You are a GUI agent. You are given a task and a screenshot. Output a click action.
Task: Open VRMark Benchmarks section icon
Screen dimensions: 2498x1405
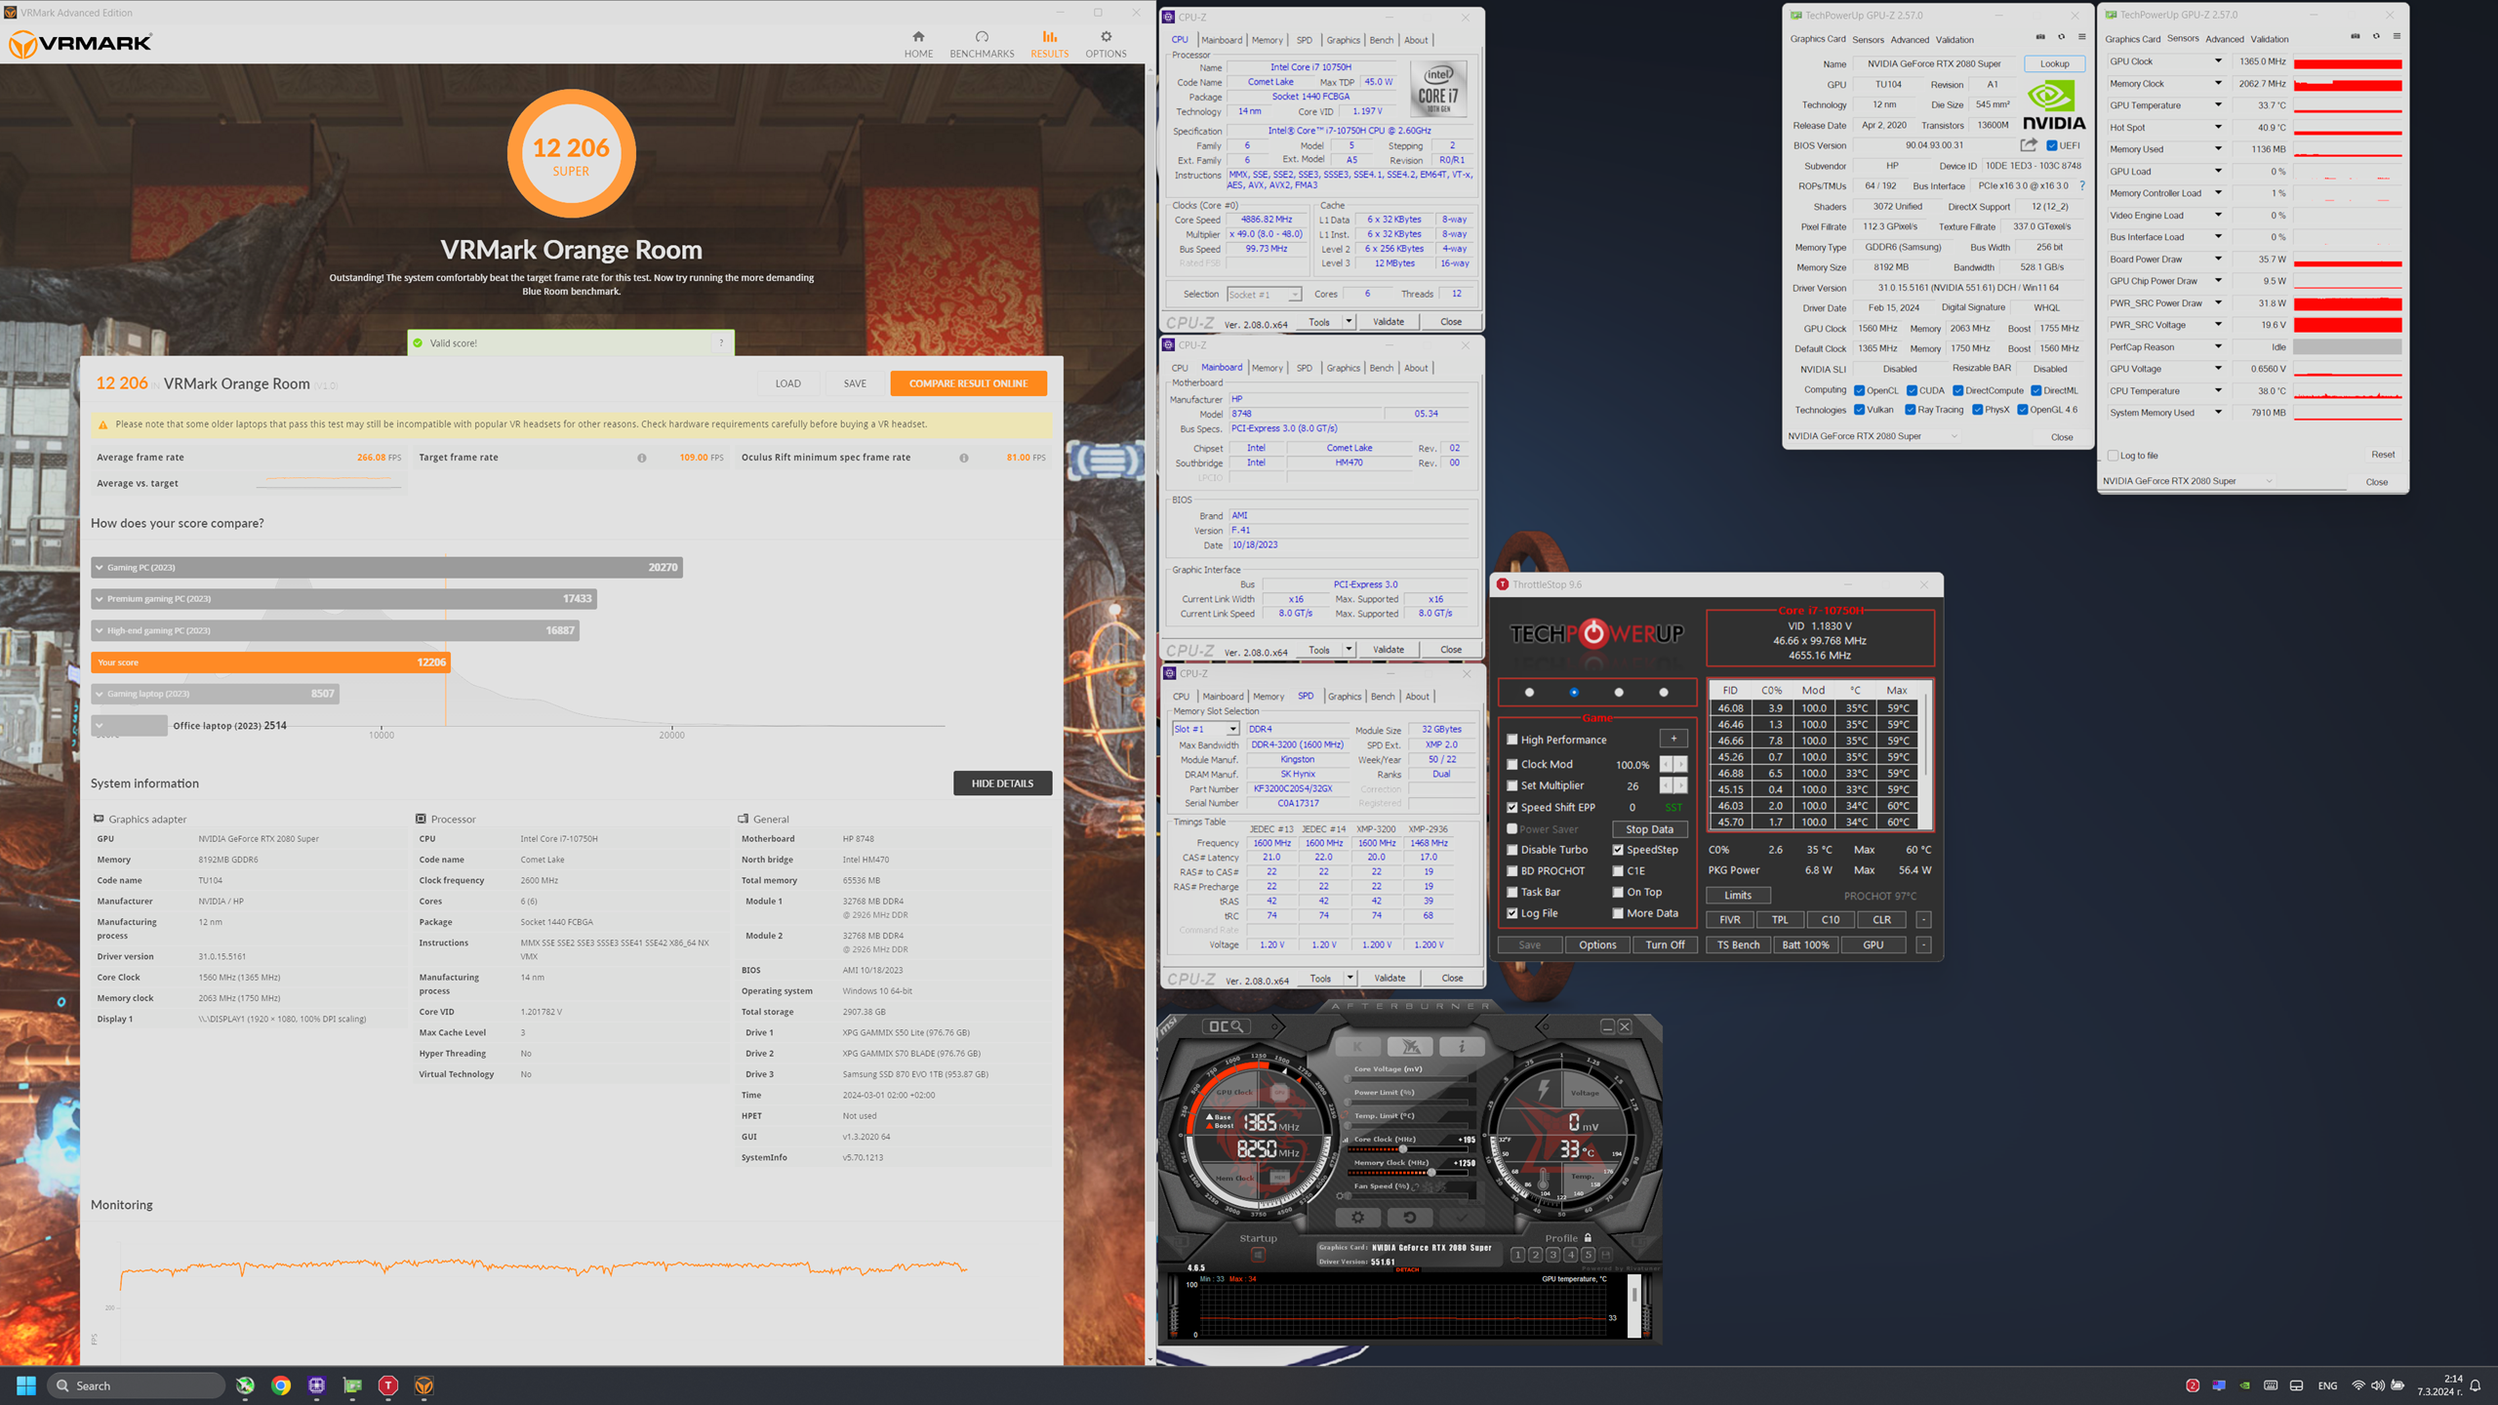tap(982, 37)
